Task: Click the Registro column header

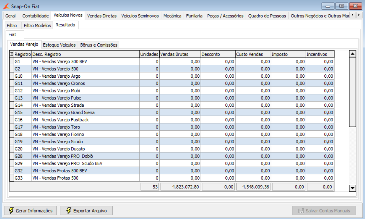Action: tap(23, 54)
